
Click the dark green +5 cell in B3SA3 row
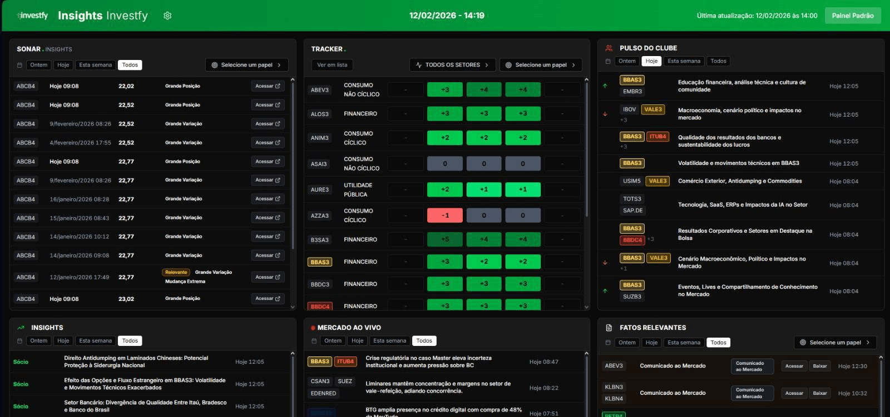445,239
